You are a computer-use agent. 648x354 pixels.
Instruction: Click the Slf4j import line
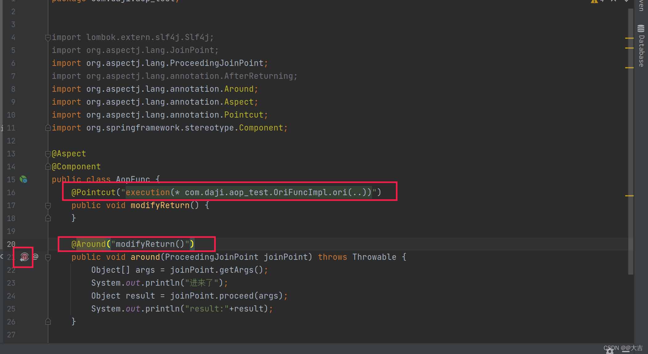pos(133,37)
